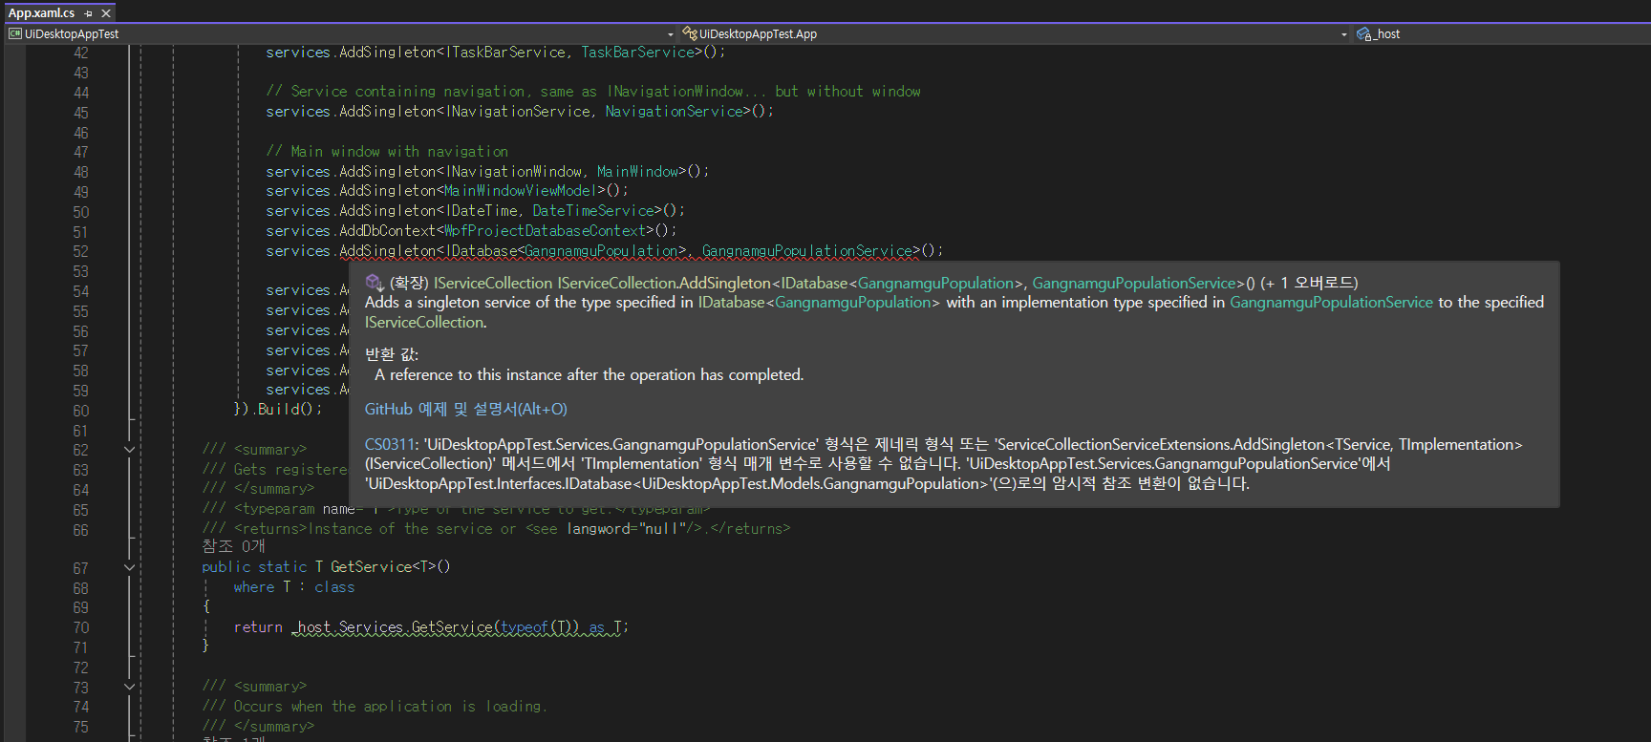Pin the App.xaml.cs tab
Viewport: 1651px width, 742px height.
[x=88, y=13]
